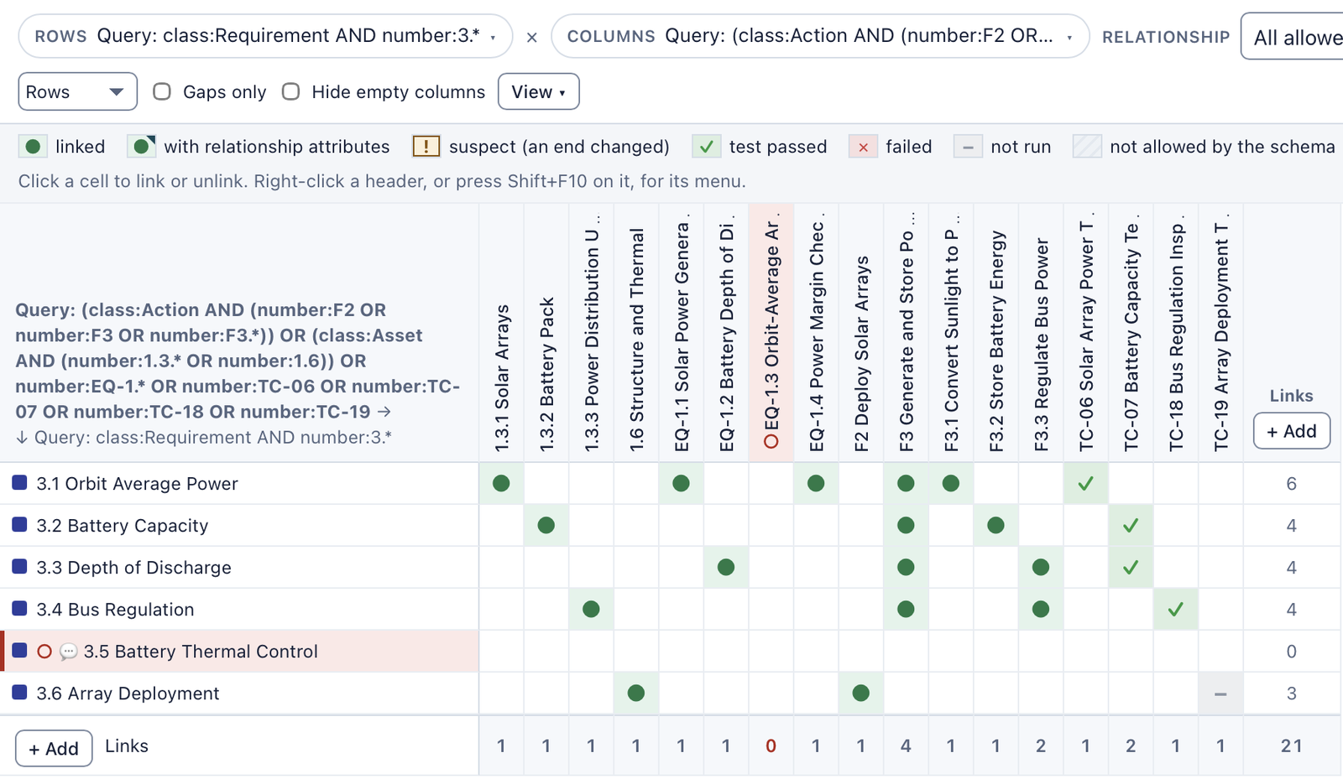This screenshot has height=779, width=1343.
Task: Select the 3.3 Depth of Discharge row
Action: click(239, 567)
